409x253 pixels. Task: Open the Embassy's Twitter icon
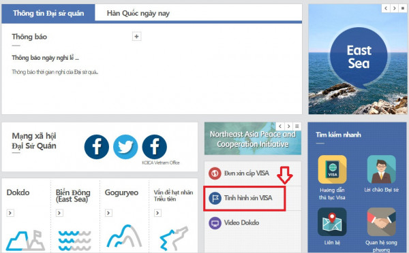125,147
